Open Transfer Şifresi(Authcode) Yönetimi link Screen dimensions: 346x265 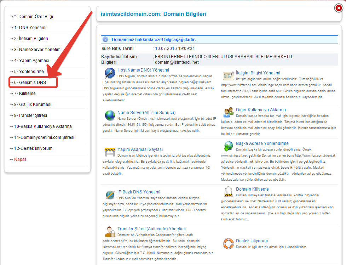coord(151,229)
